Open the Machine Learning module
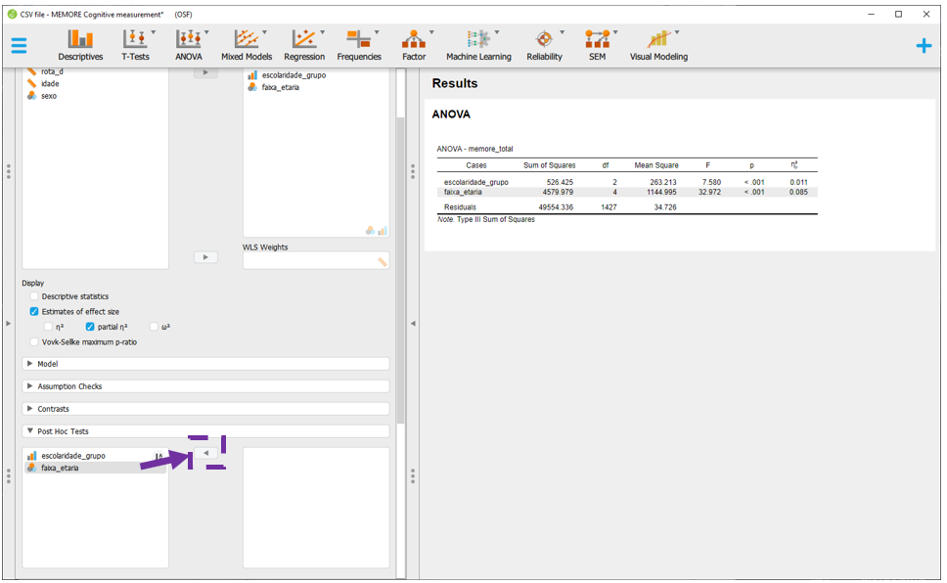The height and width of the screenshot is (583, 947). 478,45
